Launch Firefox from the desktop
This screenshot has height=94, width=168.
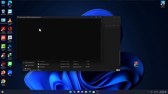pyautogui.click(x=3, y=73)
